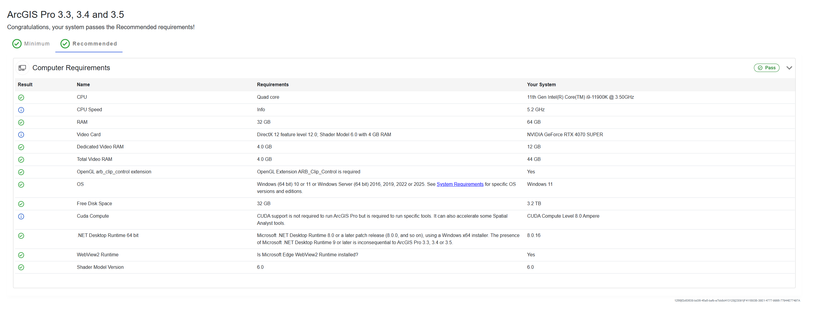Click the computer monitor icon in Computer Requirements header
839x325 pixels.
pos(22,68)
